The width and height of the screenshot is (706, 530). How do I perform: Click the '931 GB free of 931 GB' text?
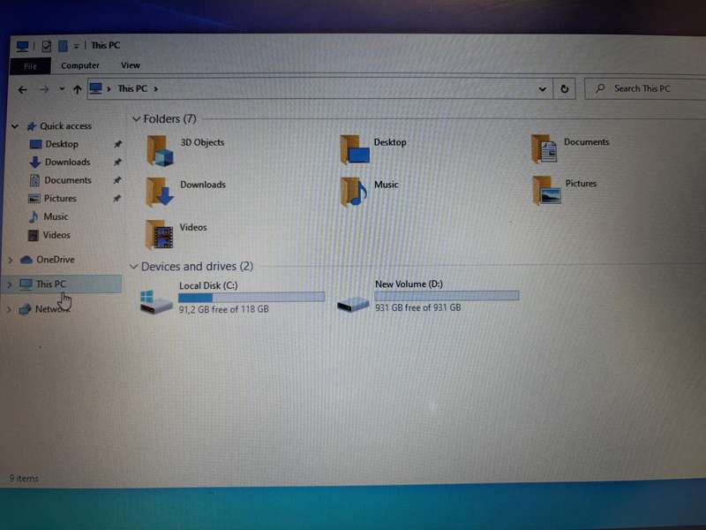(x=418, y=307)
